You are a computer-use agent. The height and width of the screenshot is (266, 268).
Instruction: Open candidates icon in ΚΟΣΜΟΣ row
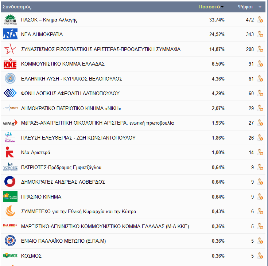tap(260, 256)
